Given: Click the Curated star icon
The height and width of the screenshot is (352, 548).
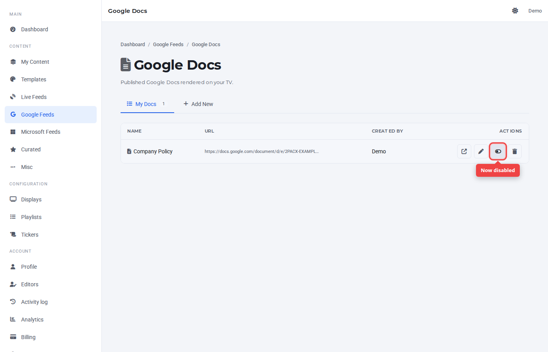Looking at the screenshot, I should coord(13,149).
